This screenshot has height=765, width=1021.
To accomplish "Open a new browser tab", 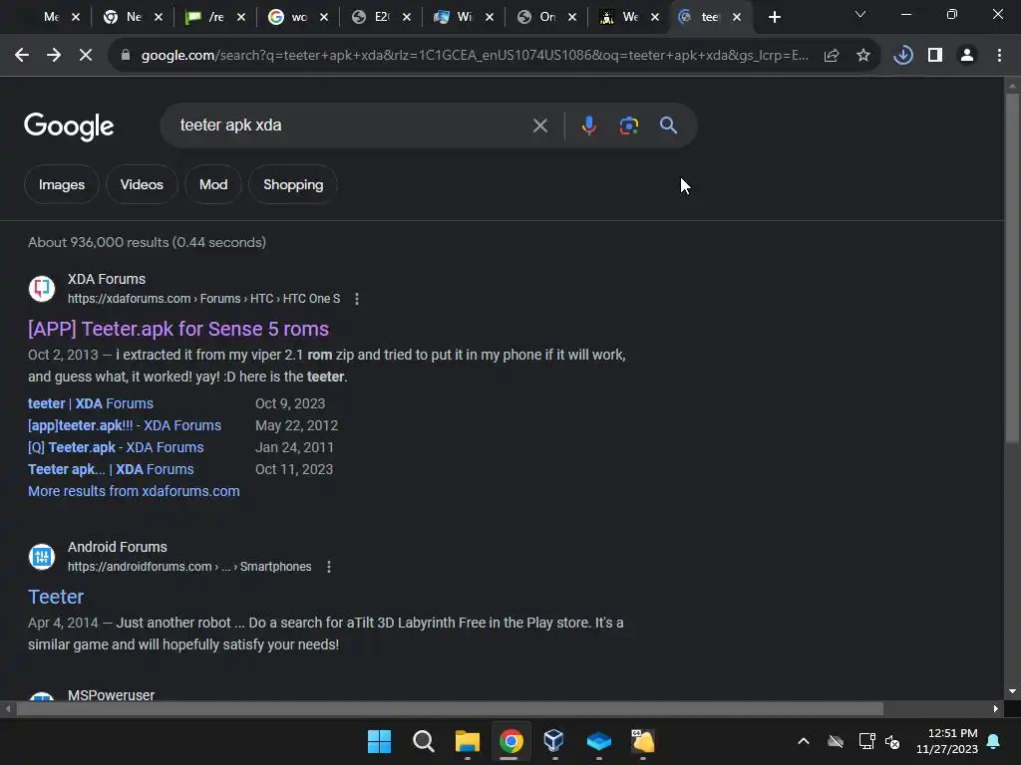I will click(x=774, y=17).
